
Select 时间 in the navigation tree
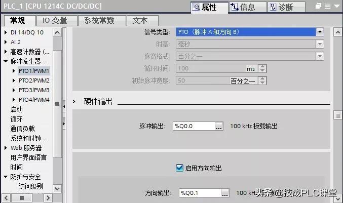click(16, 167)
